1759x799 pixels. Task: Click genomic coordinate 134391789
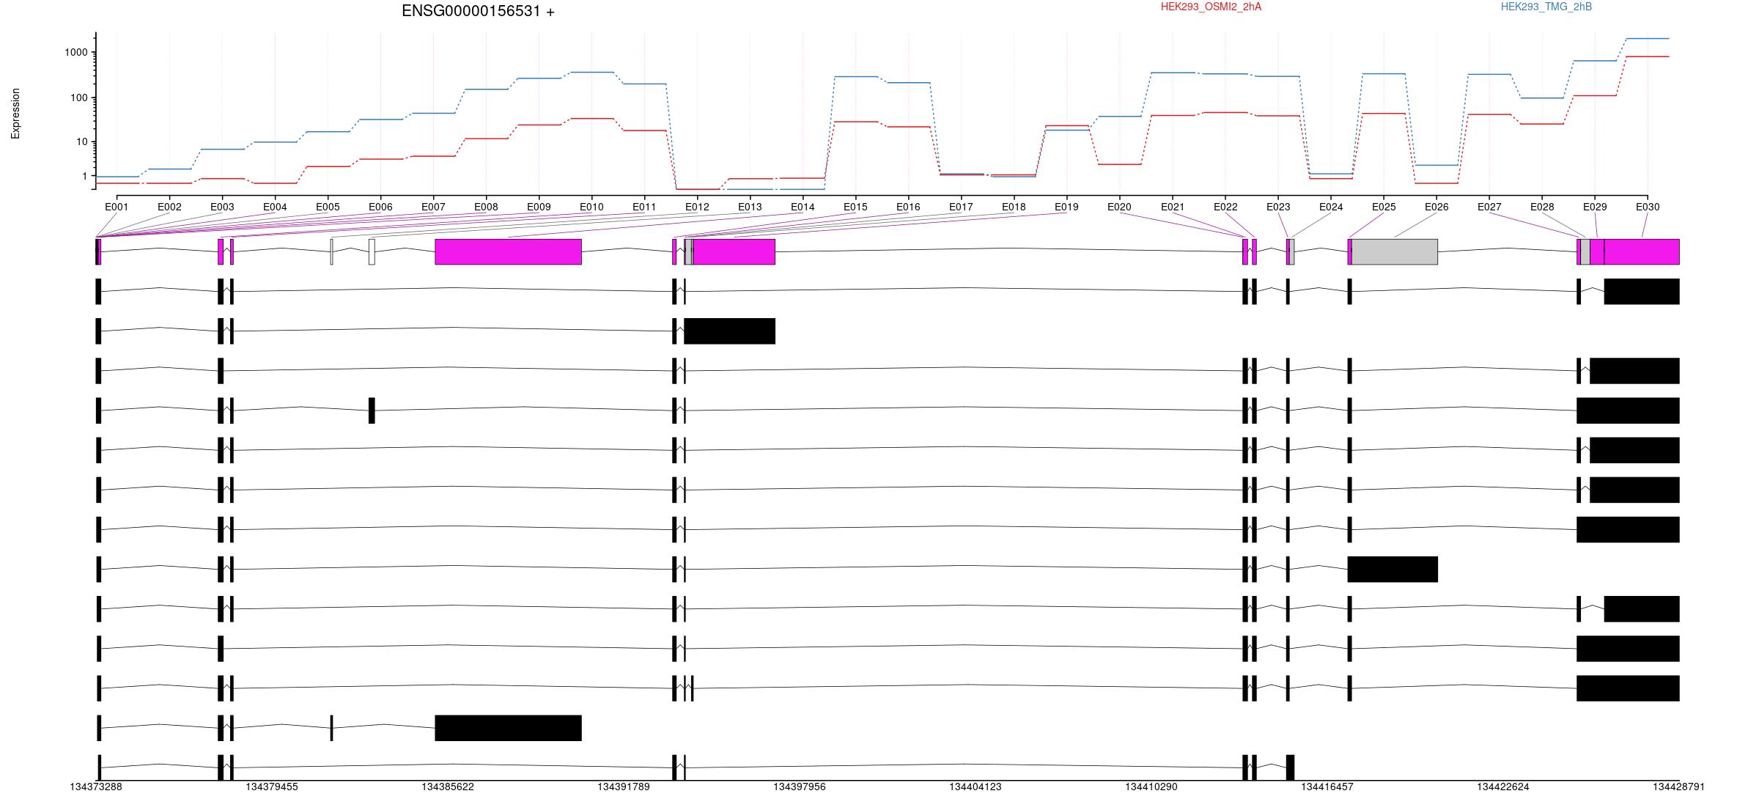coord(624,787)
